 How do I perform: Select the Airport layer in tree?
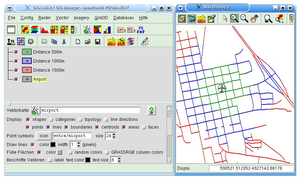pyautogui.click(x=39, y=79)
